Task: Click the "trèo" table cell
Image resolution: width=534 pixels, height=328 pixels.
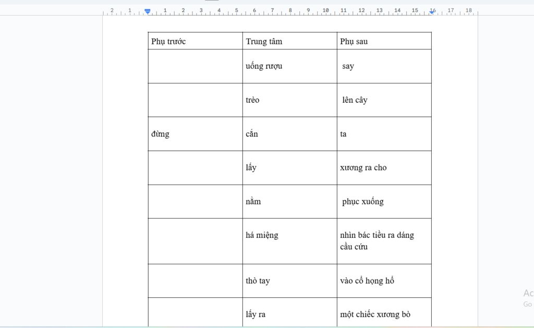Action: 252,100
